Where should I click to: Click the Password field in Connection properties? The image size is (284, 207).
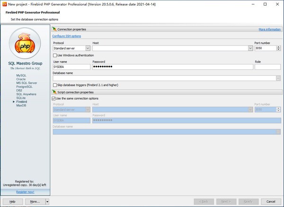click(x=173, y=67)
